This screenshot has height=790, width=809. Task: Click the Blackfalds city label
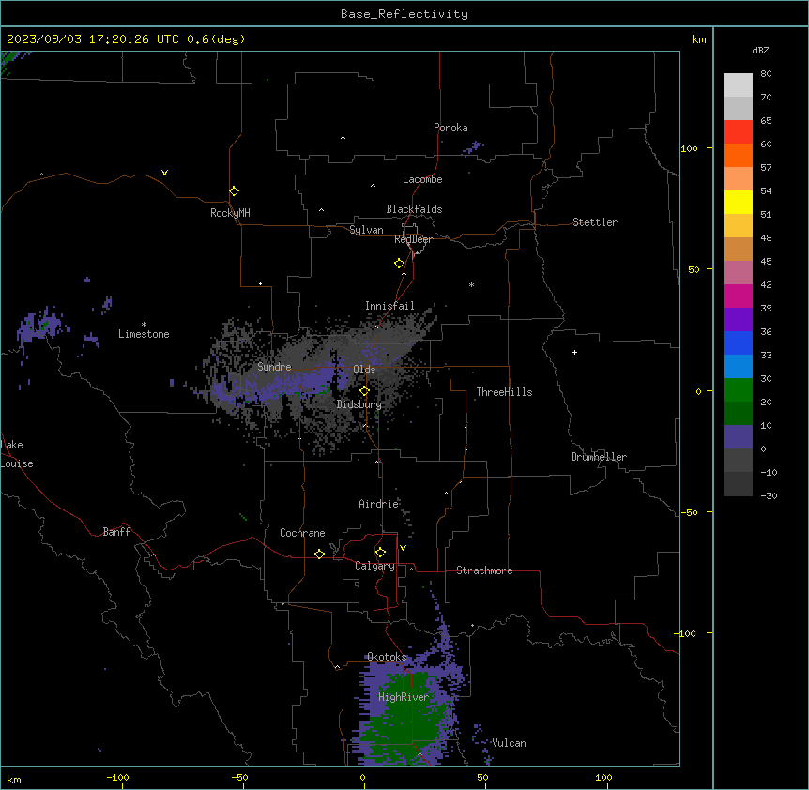pos(414,209)
